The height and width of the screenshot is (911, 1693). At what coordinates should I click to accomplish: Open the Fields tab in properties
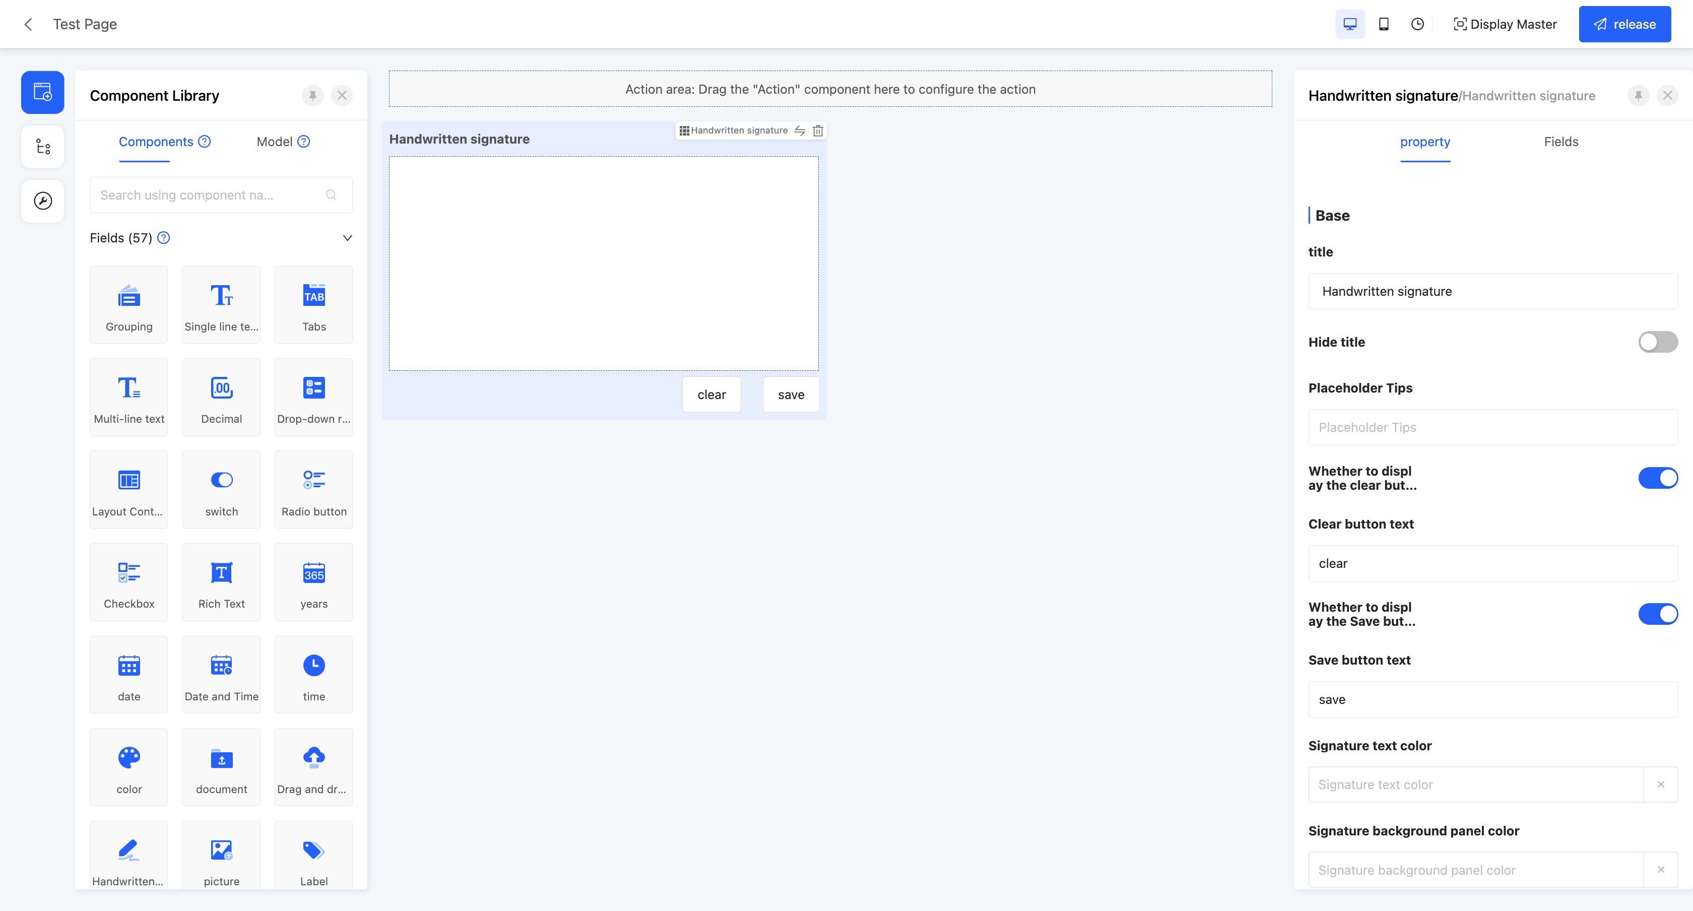pos(1560,142)
